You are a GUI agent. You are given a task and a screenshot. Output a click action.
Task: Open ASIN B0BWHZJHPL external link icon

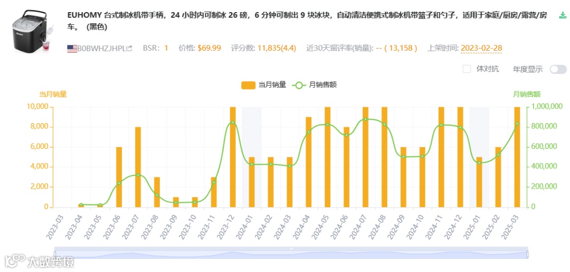coord(129,48)
